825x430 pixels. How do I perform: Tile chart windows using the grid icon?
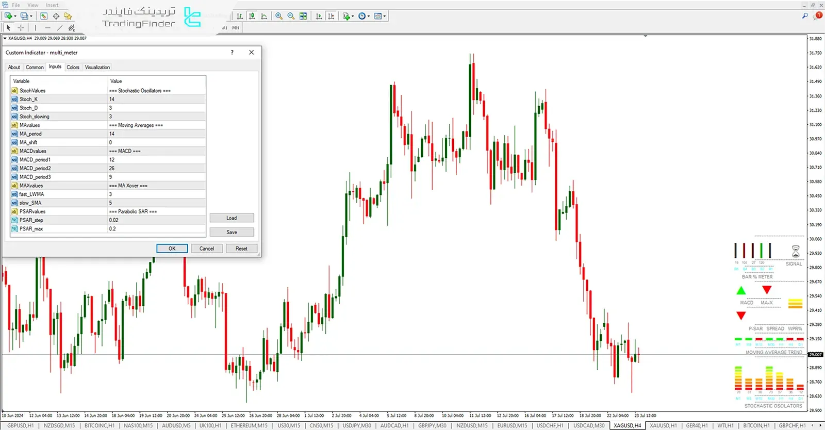point(303,16)
